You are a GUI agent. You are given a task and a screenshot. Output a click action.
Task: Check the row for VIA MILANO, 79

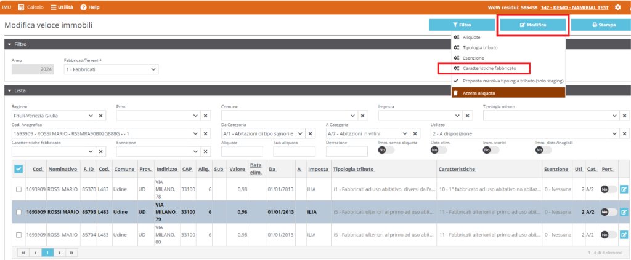(18, 212)
